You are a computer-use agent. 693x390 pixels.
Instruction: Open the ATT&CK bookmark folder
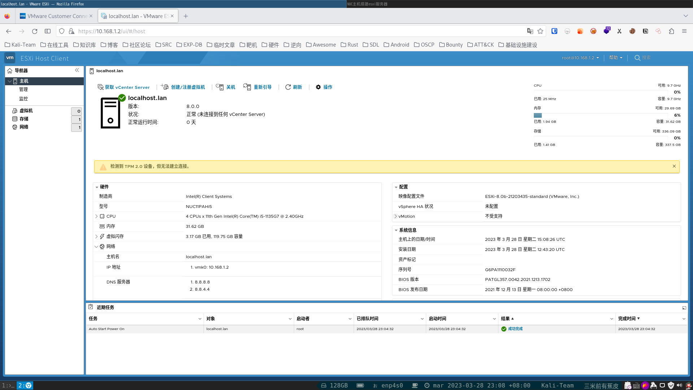[480, 45]
